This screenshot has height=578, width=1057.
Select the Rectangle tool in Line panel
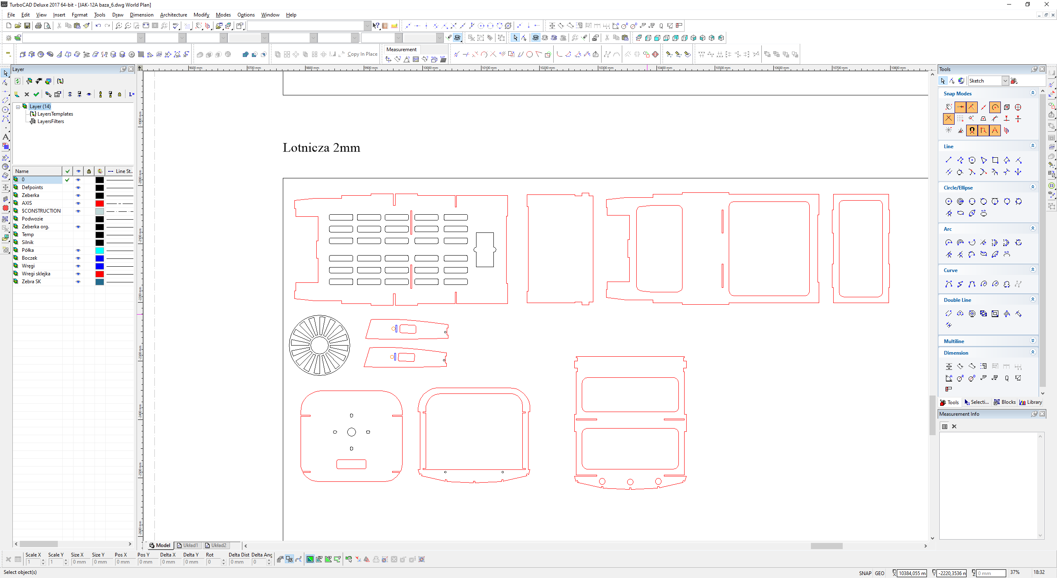[995, 160]
